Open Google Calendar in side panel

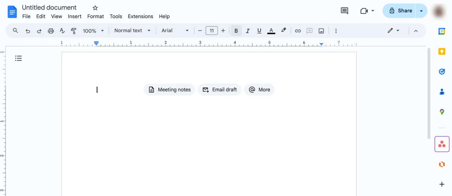[442, 31]
